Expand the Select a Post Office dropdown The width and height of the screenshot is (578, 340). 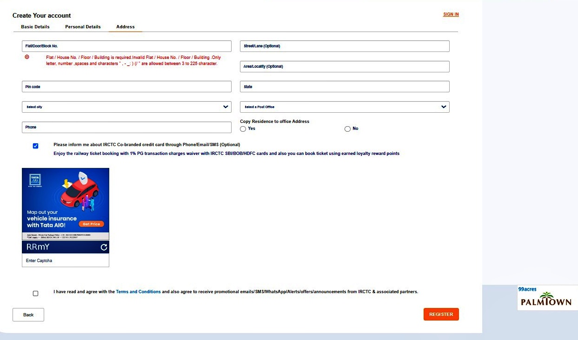(x=345, y=107)
